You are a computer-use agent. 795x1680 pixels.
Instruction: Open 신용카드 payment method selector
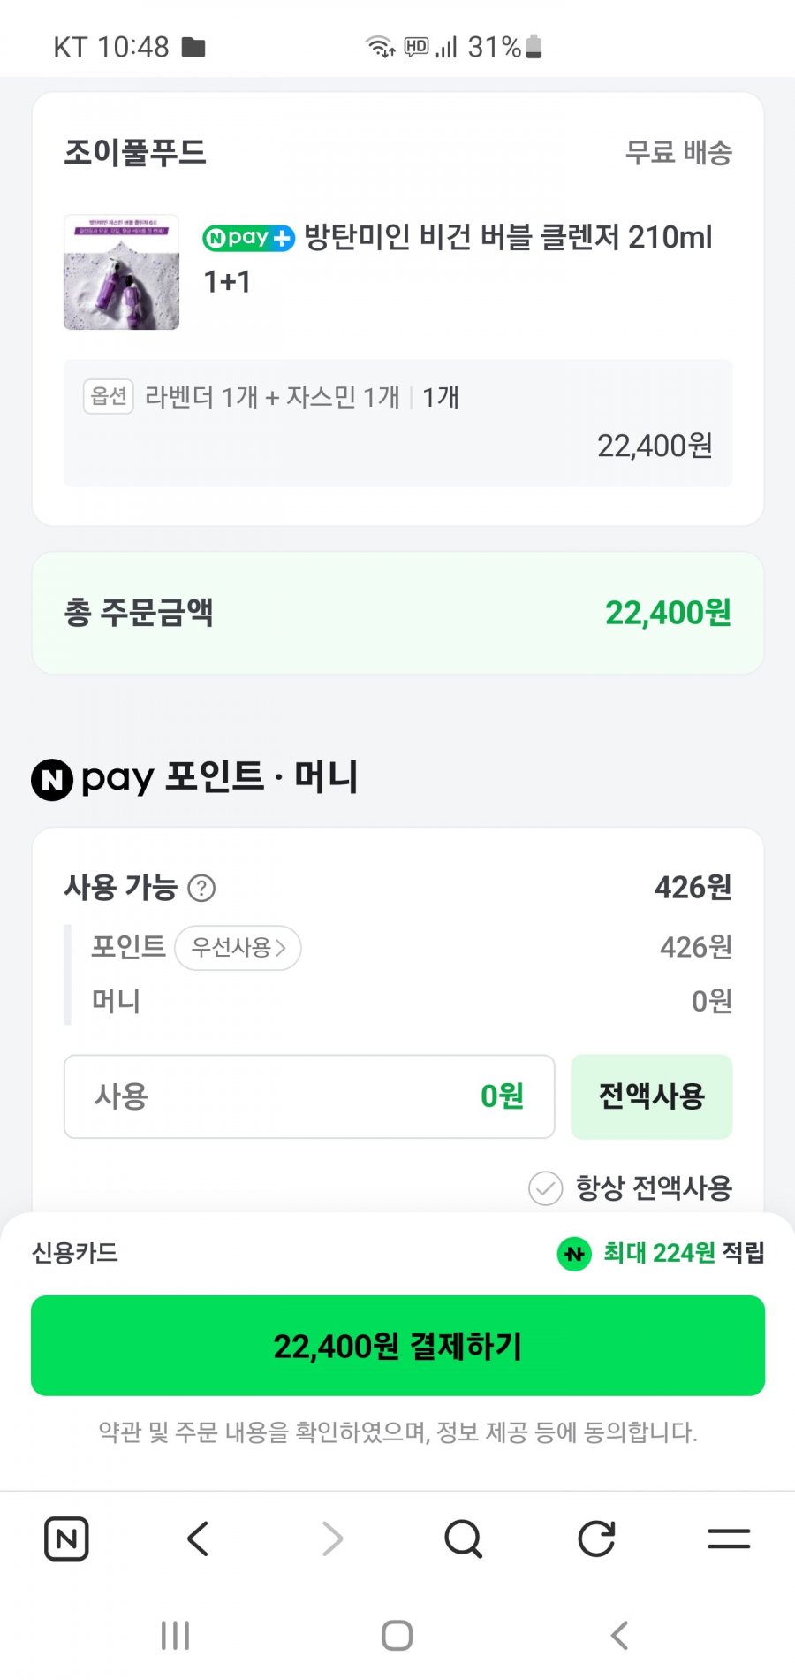[x=75, y=1253]
